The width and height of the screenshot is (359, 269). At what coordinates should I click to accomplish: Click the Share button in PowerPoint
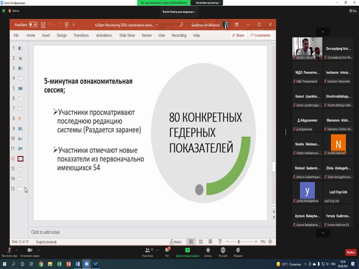pos(238,35)
